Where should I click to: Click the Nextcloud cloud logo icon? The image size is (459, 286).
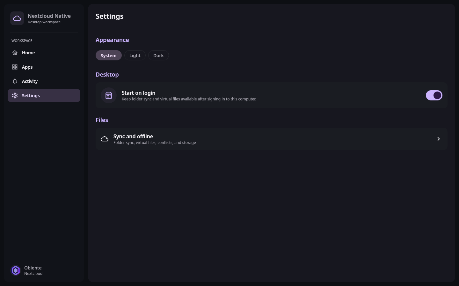pos(17,18)
